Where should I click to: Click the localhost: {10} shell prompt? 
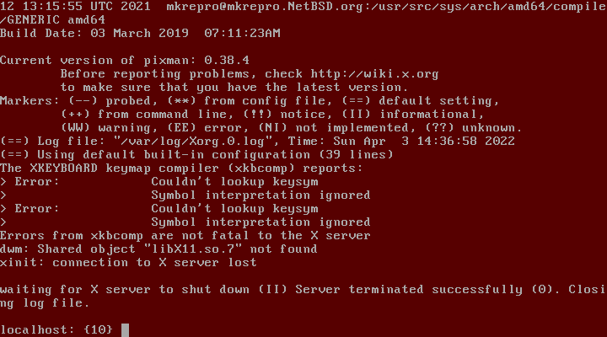(56, 329)
